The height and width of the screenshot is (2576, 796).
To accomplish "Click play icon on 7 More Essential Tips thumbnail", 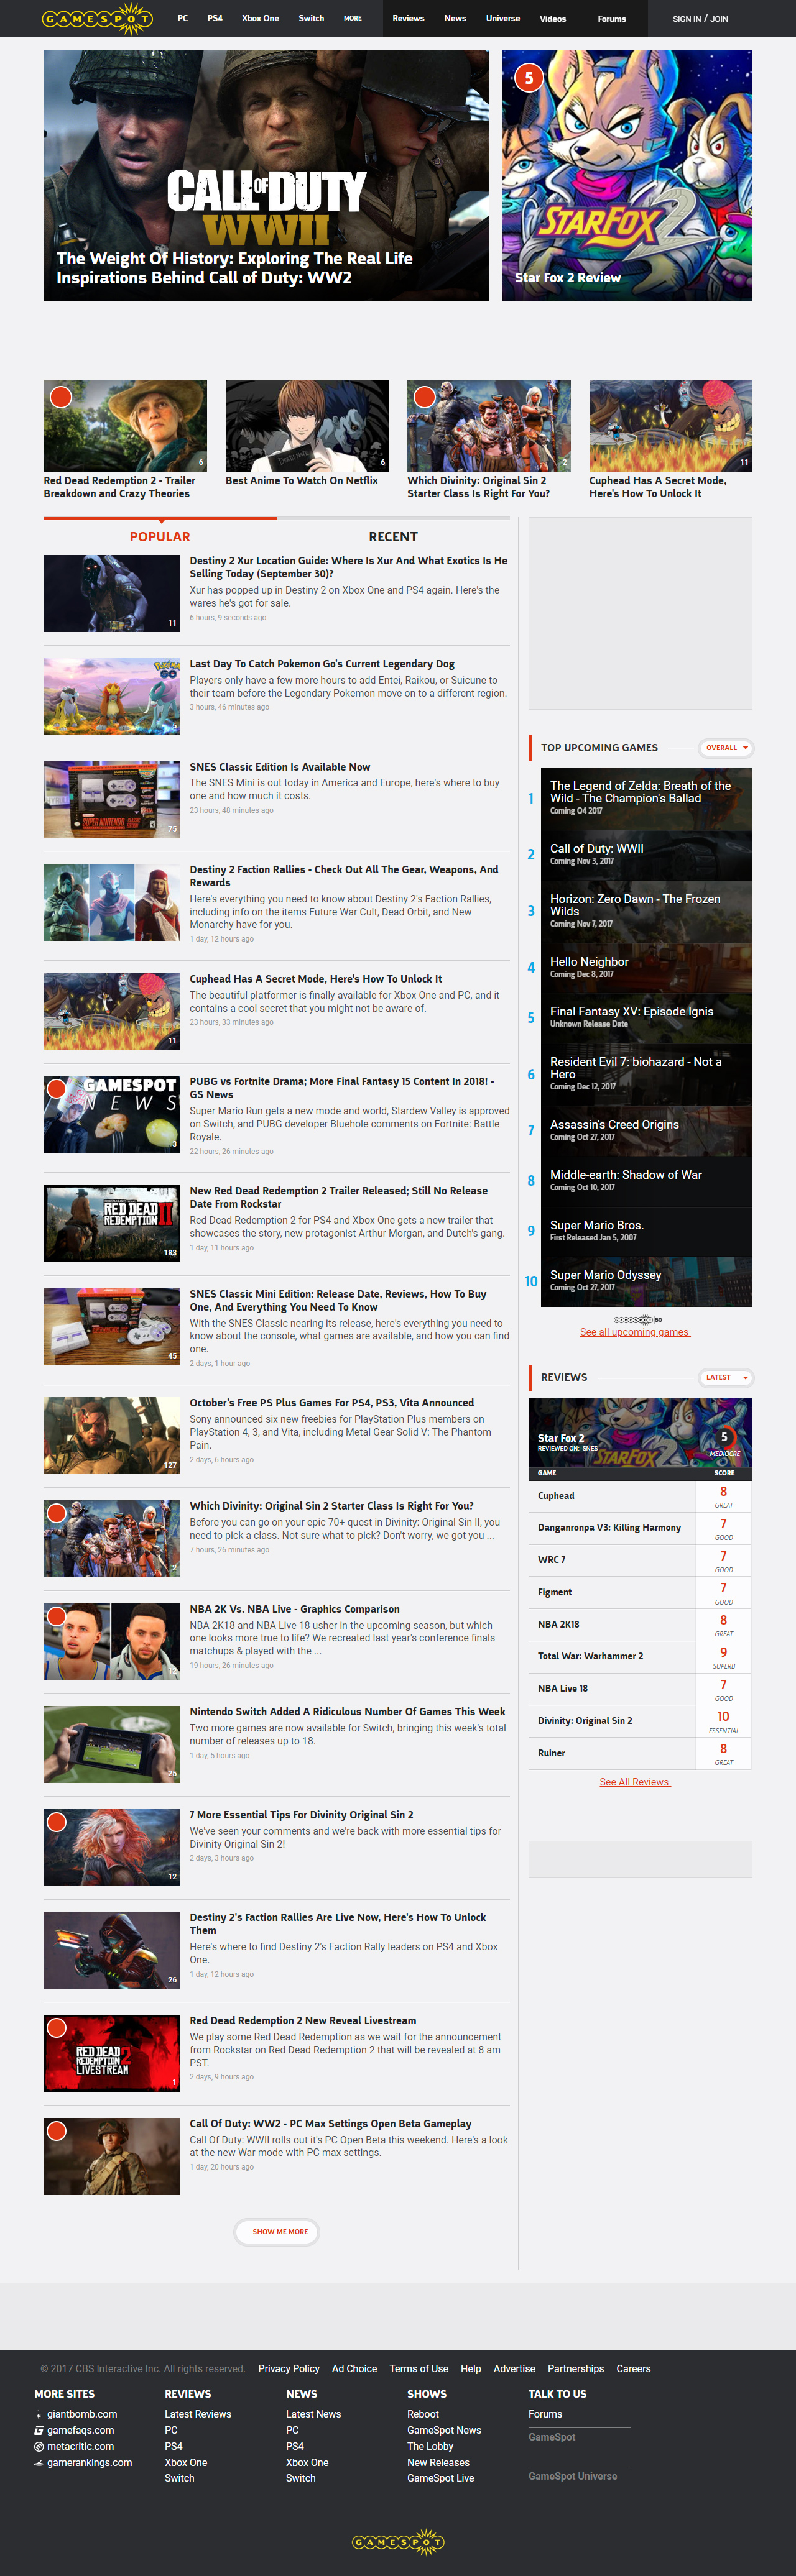I will 57,1822.
